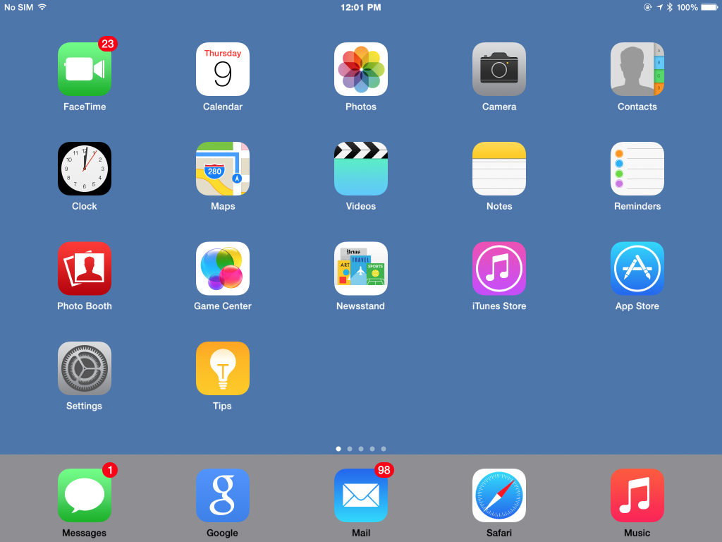Tap the 98 badge on Mail
The width and height of the screenshot is (722, 542).
(x=384, y=470)
